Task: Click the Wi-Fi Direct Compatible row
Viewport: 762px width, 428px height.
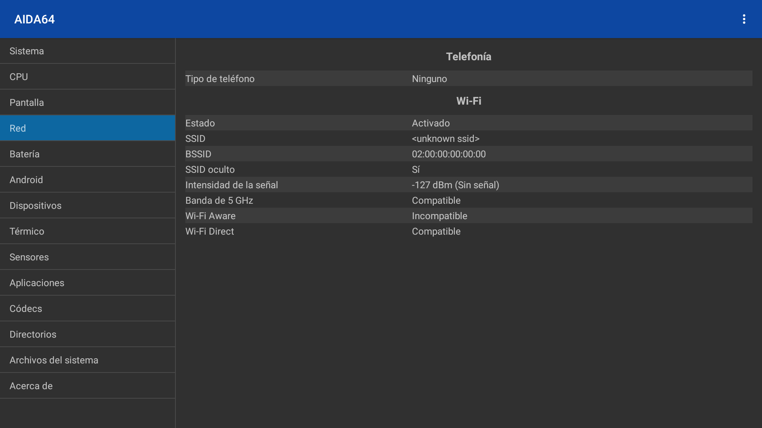Action: coord(468,231)
